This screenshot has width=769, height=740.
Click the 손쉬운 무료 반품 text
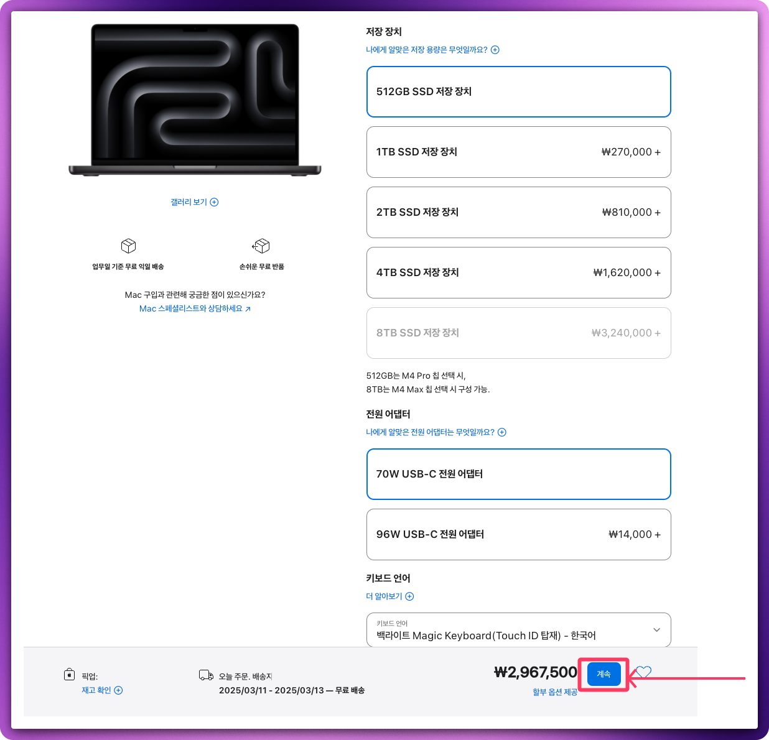pyautogui.click(x=262, y=267)
